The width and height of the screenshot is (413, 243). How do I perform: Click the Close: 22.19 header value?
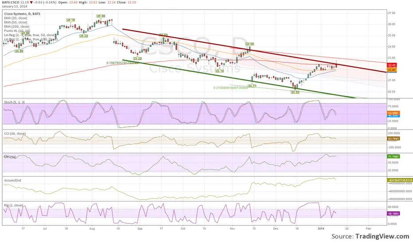(x=127, y=2)
